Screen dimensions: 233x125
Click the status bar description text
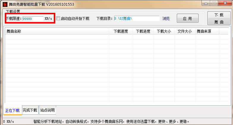pos(111,121)
